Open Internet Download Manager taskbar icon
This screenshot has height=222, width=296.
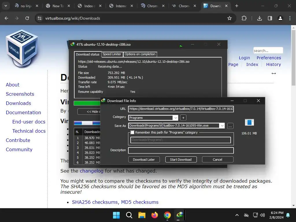pos(180,215)
